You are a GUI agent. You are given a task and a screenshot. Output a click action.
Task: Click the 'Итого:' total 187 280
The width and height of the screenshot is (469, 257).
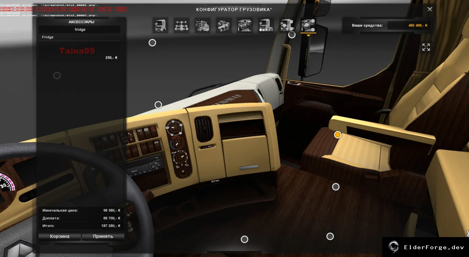click(111, 226)
